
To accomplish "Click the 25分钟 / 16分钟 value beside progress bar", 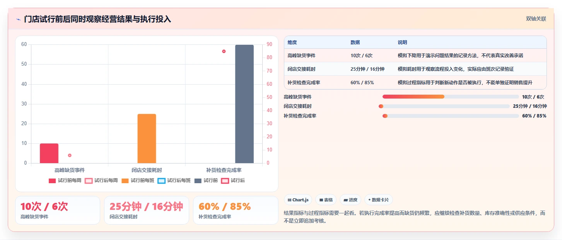I will point(530,106).
